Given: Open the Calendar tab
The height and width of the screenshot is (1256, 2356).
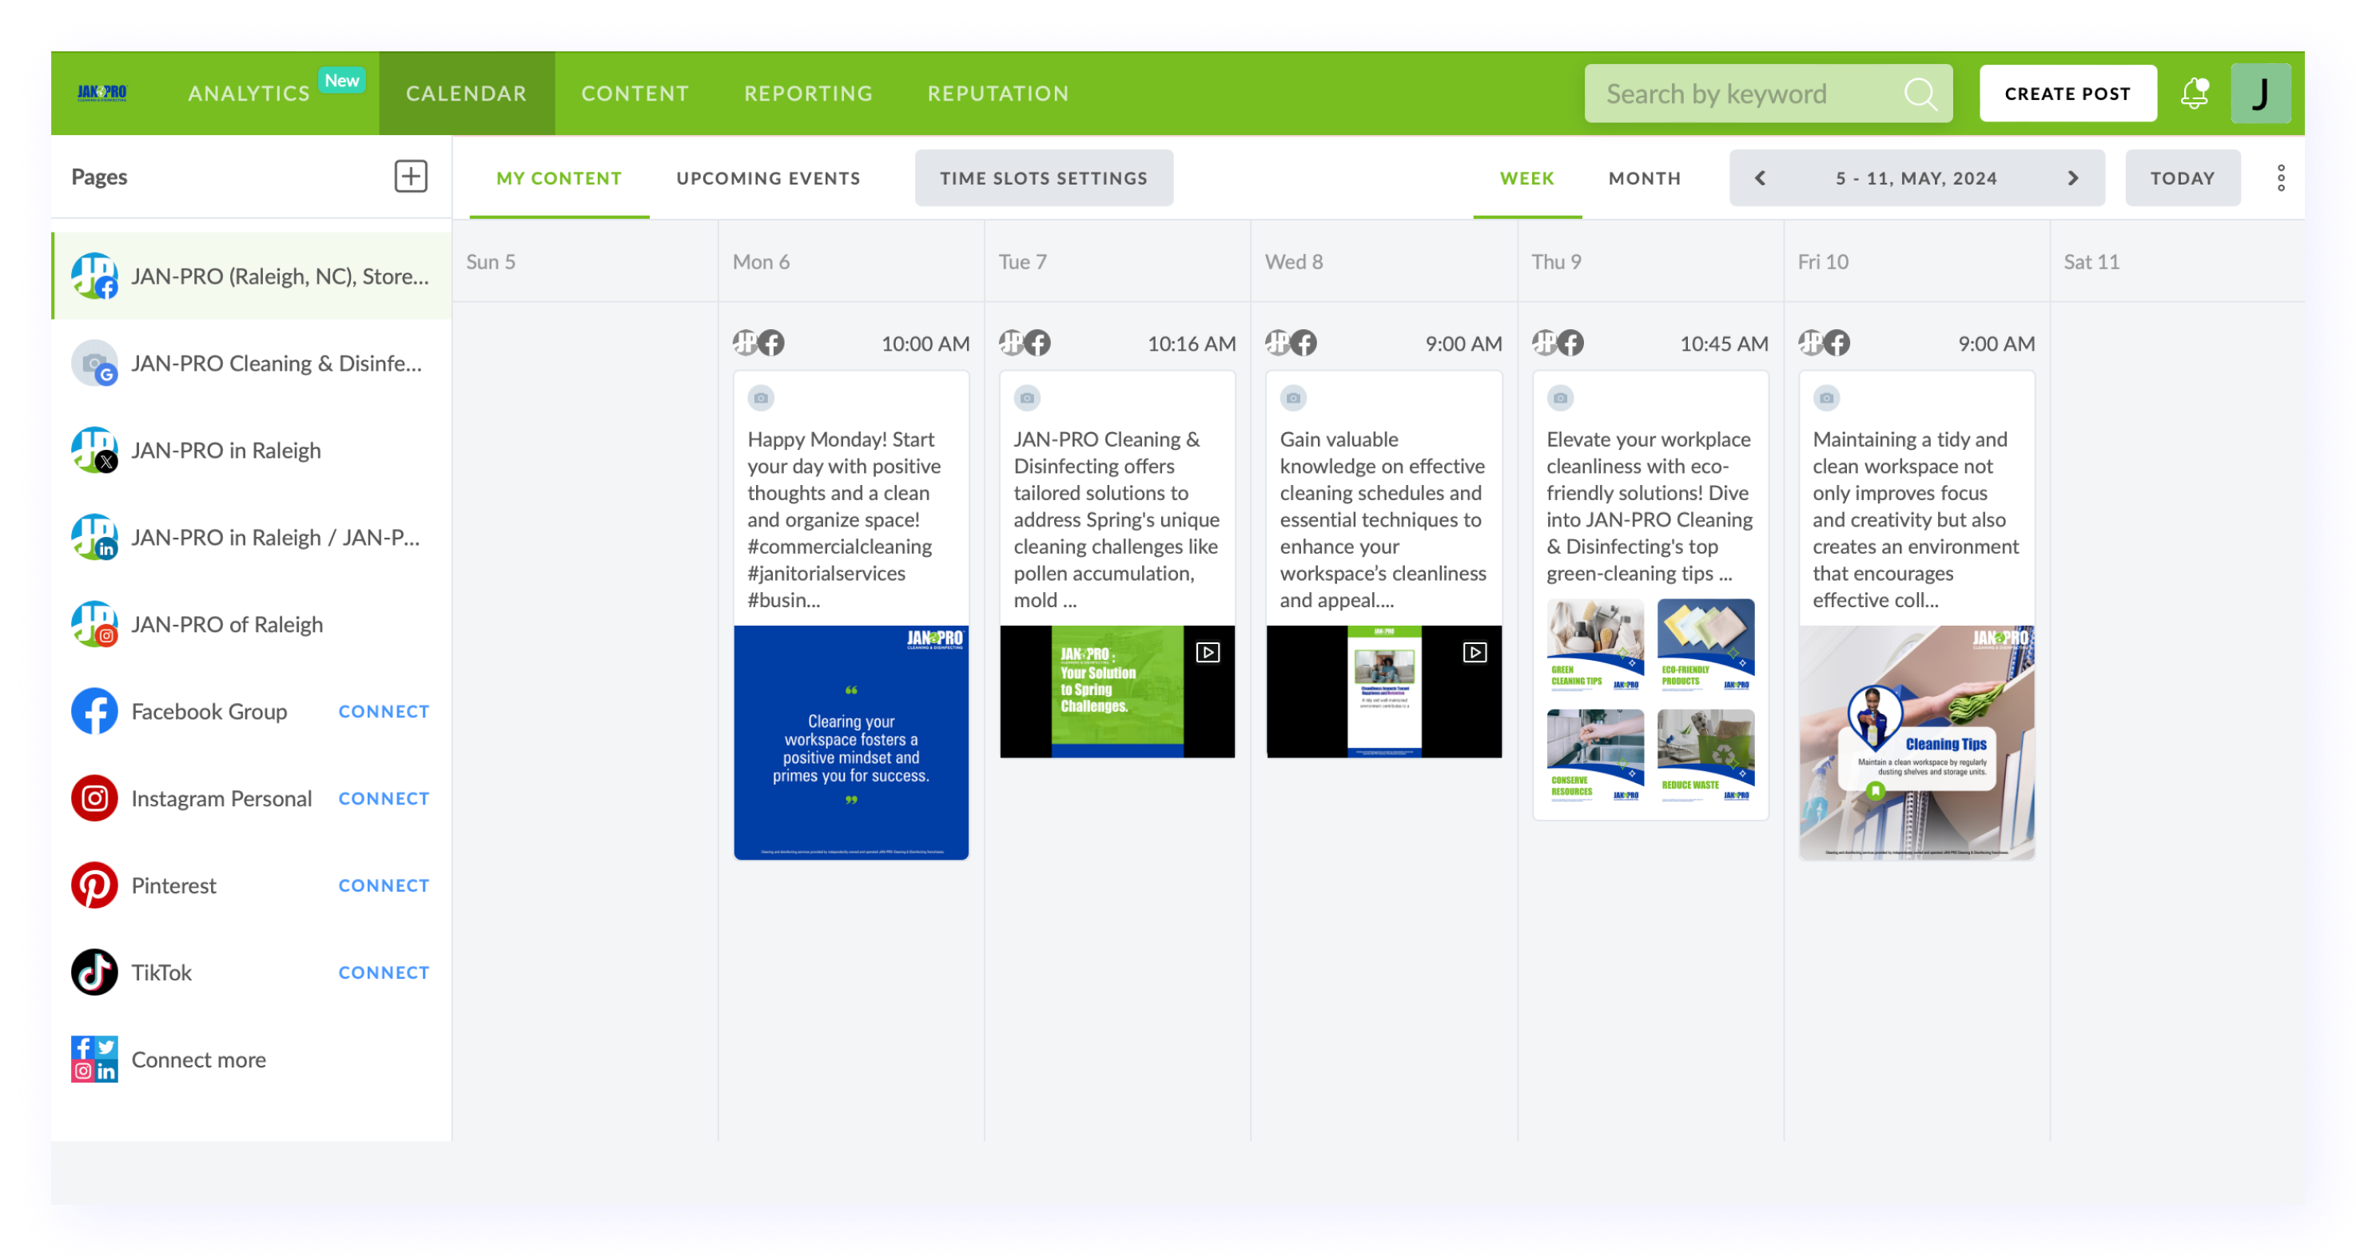Looking at the screenshot, I should click(x=467, y=93).
